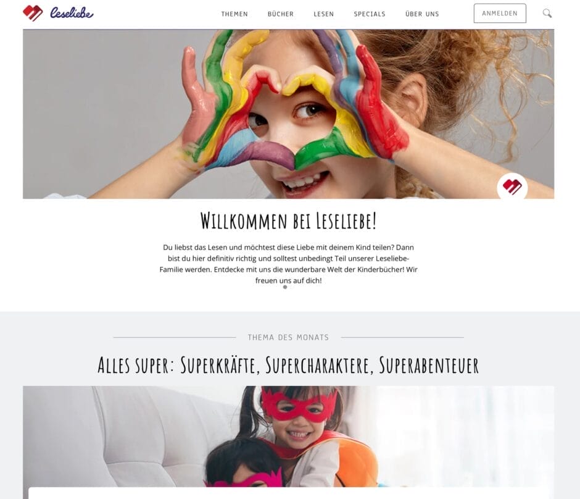The width and height of the screenshot is (580, 499).
Task: Click the welcome intro paragraph text
Action: tap(289, 264)
